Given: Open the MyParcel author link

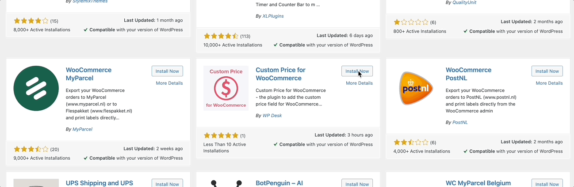Looking at the screenshot, I should point(82,129).
